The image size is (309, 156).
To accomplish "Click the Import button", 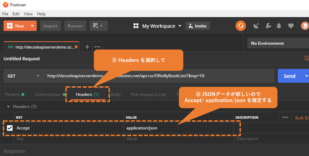I will [x=50, y=26].
